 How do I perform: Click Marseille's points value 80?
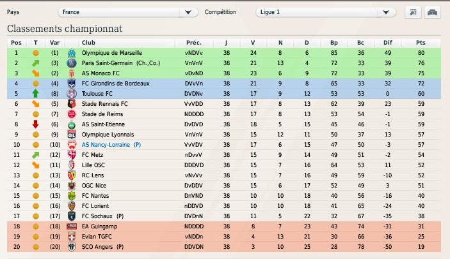tap(421, 53)
